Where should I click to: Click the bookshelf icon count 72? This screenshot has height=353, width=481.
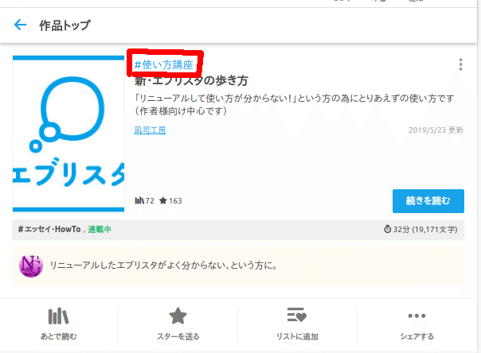coord(144,201)
